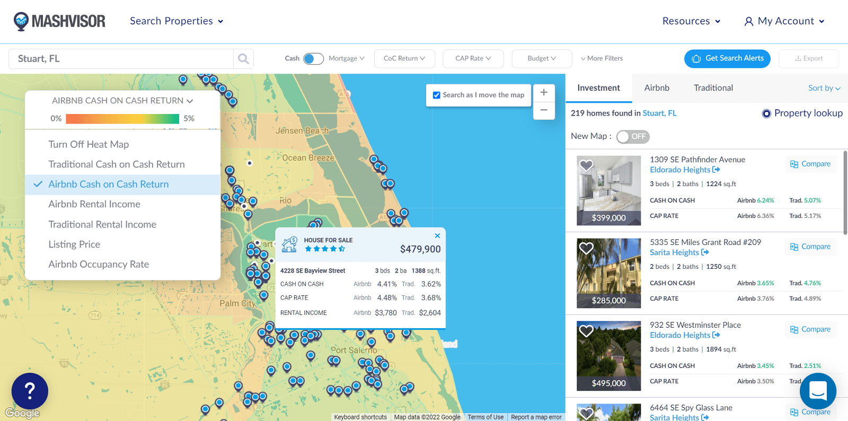Switch to the Investment tab
The height and width of the screenshot is (421, 848).
(598, 88)
